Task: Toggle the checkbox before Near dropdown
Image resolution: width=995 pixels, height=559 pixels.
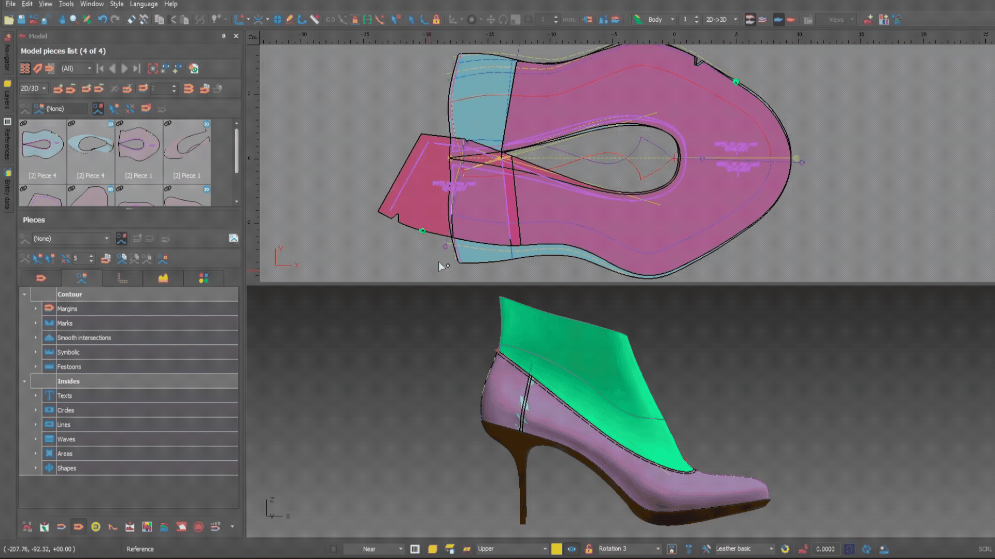Action: tap(334, 549)
